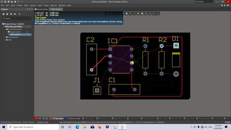Expand the Components folder
This screenshot has height=130, width=231.
click(x=5, y=37)
